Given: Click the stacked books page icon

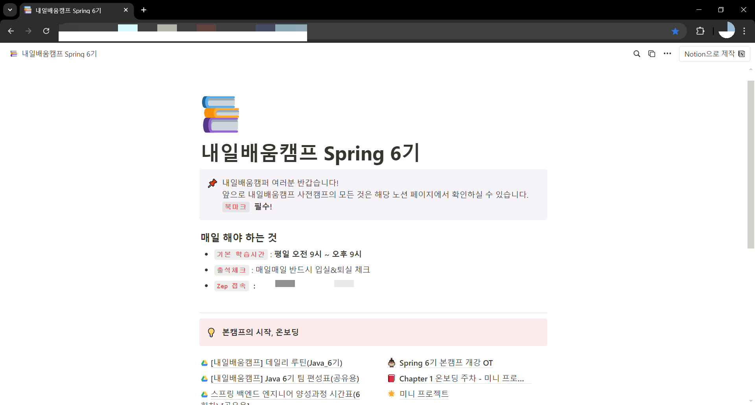Looking at the screenshot, I should coord(221,114).
